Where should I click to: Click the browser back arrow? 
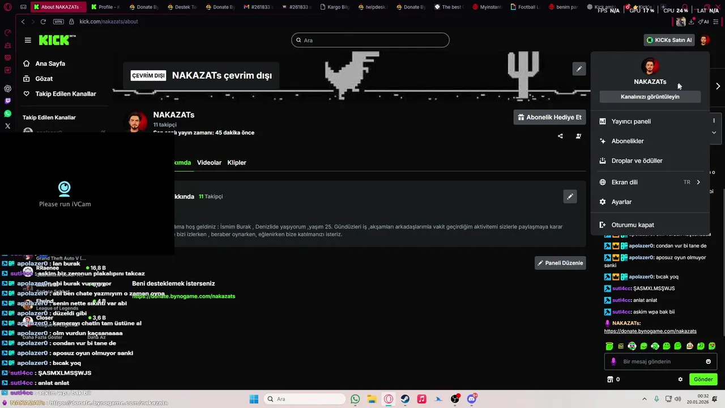click(x=23, y=22)
